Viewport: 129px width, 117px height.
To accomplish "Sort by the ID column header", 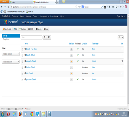I will (x=122, y=44).
